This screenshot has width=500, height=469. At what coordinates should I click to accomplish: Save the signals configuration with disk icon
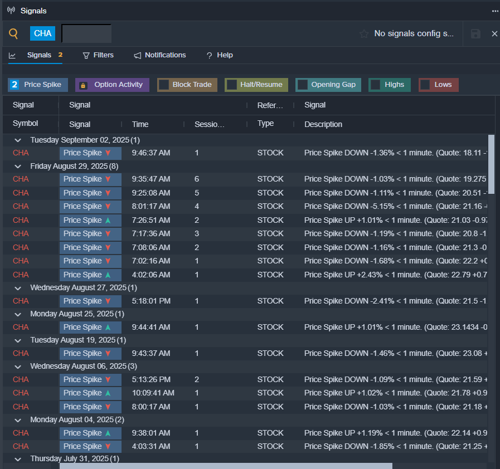(x=475, y=34)
